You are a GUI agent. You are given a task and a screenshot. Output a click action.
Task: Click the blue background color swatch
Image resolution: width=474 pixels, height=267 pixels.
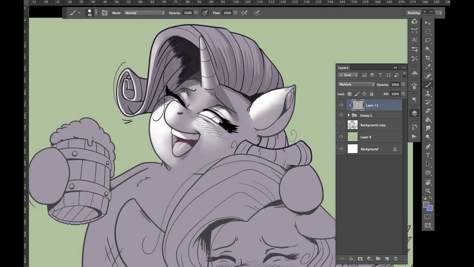(431, 209)
